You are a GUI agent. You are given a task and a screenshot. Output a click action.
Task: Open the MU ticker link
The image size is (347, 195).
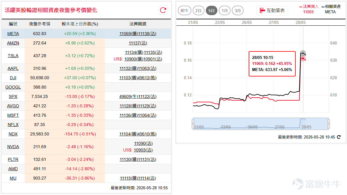click(x=13, y=178)
